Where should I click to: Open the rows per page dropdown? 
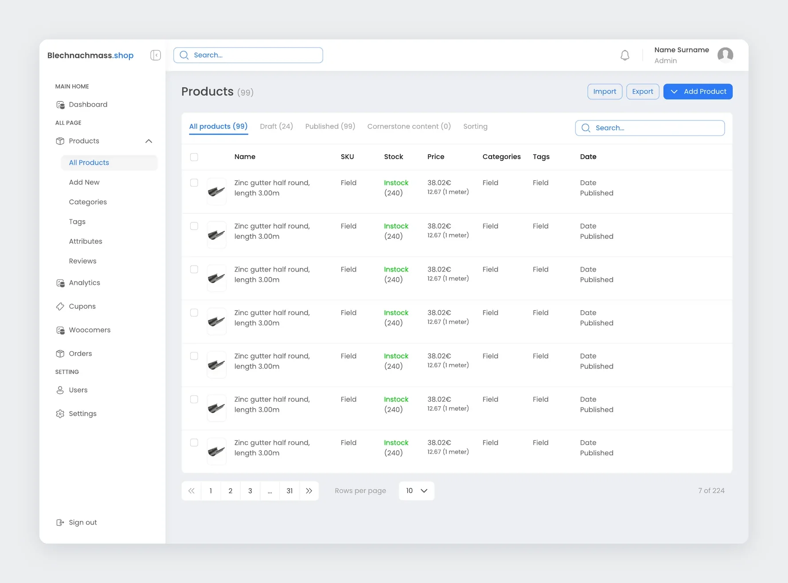click(417, 491)
